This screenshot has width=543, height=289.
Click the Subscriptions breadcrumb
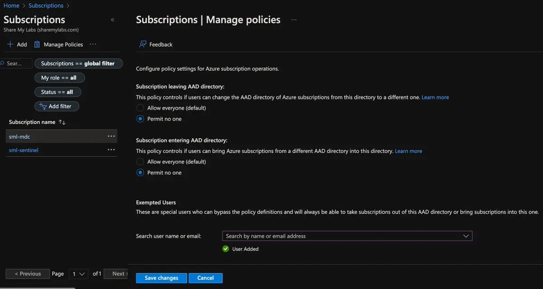click(x=46, y=5)
